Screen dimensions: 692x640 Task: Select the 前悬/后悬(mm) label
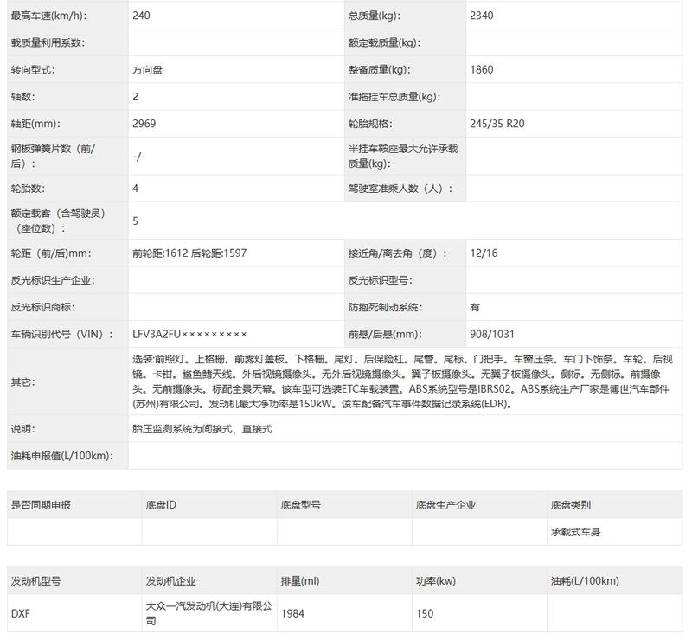(x=385, y=334)
